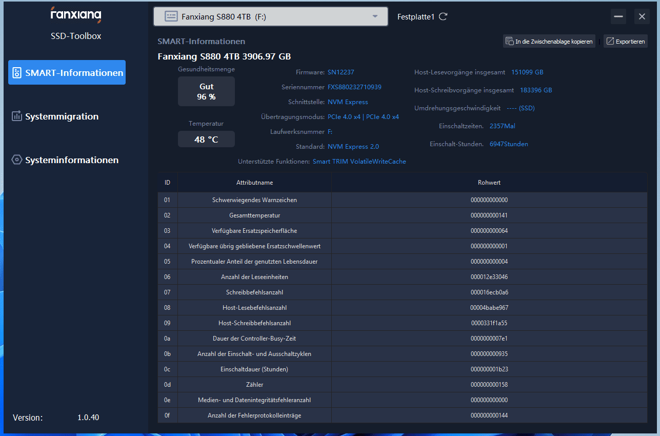Select the Host-Schreibbefehlsanzahl row
This screenshot has width=660, height=436.
[403, 323]
